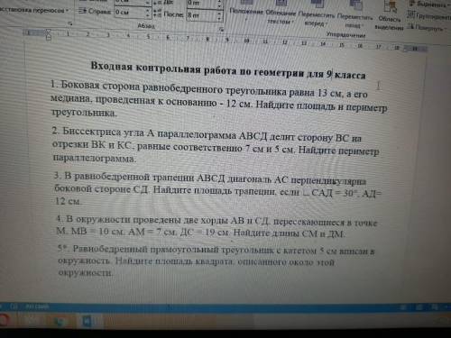The image size is (451, 338).
Task: Click the status bar language indicator
Action: [x=37, y=306]
